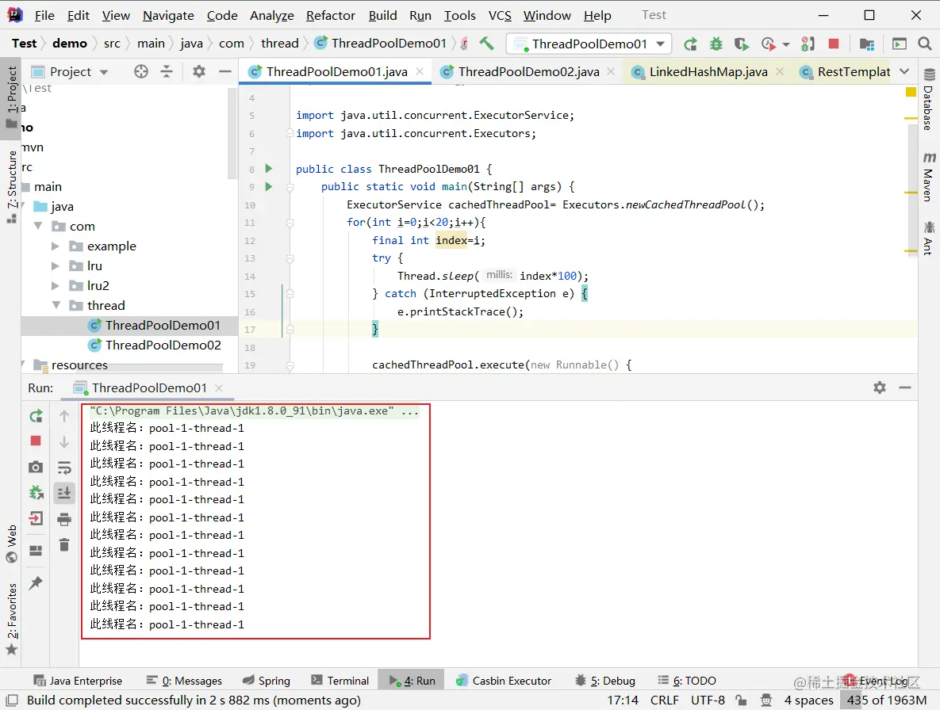Click the UTF-8 encoding status entry

[x=708, y=700]
